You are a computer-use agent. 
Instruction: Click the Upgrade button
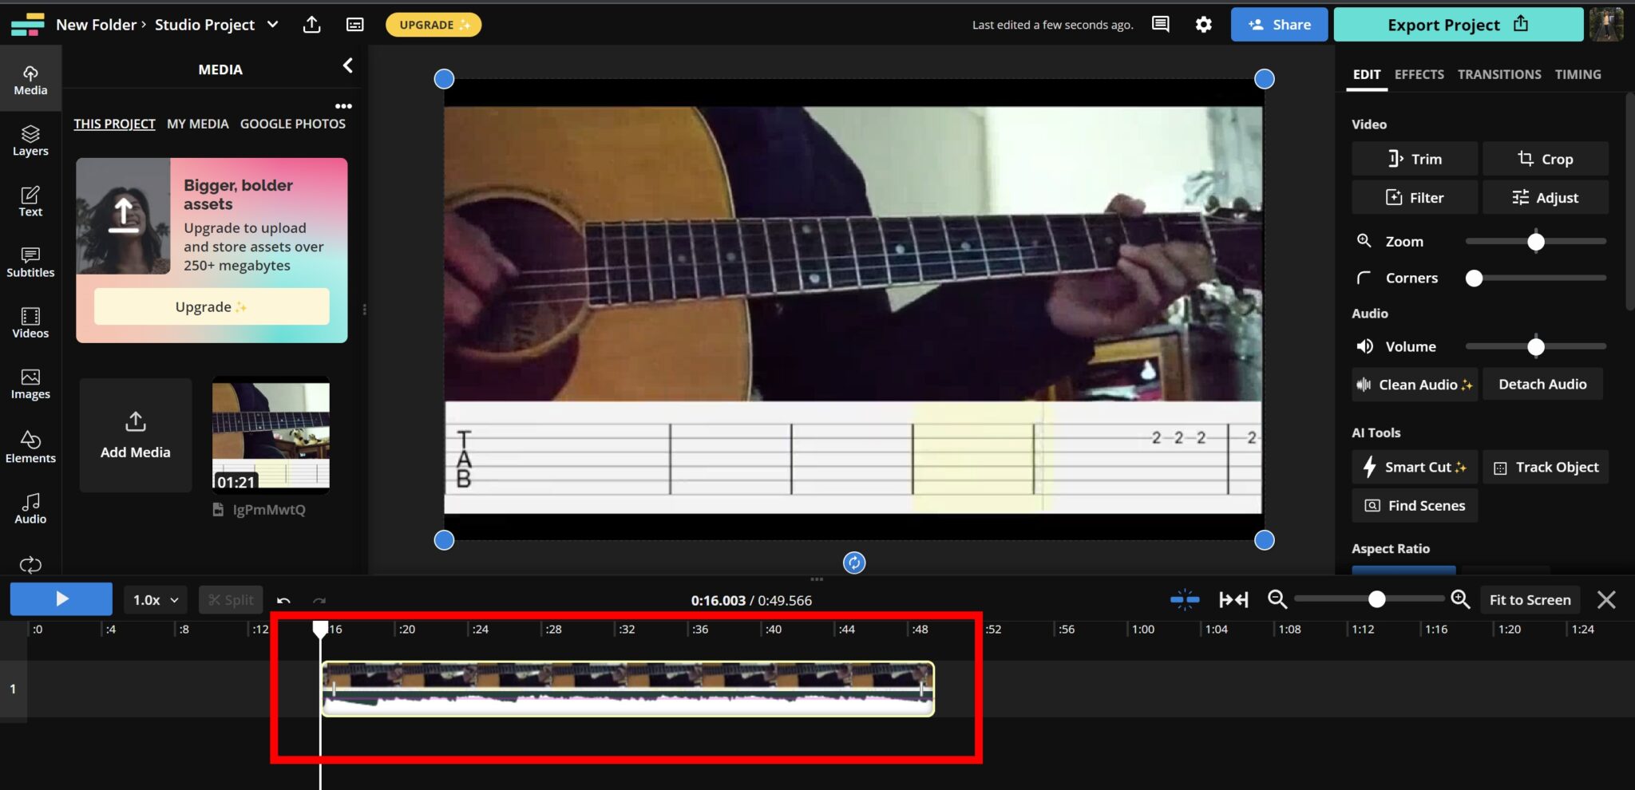(433, 24)
